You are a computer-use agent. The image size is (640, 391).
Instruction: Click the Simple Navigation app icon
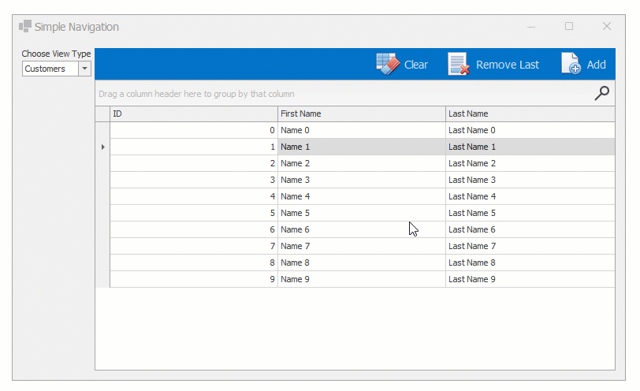click(25, 26)
